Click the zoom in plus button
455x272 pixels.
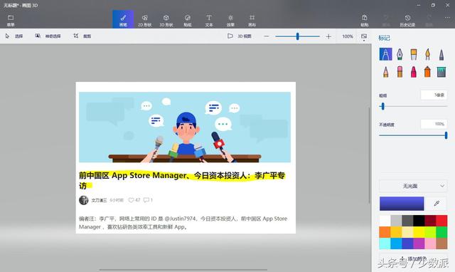(328, 36)
